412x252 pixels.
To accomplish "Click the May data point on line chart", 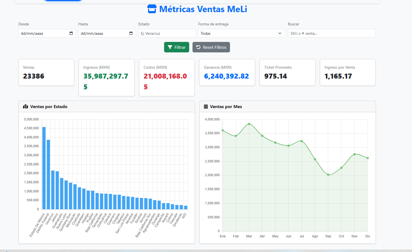I will coord(275,143).
